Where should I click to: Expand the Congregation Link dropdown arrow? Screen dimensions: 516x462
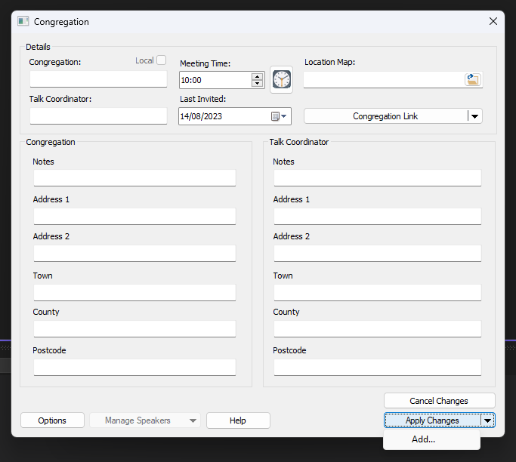(474, 116)
